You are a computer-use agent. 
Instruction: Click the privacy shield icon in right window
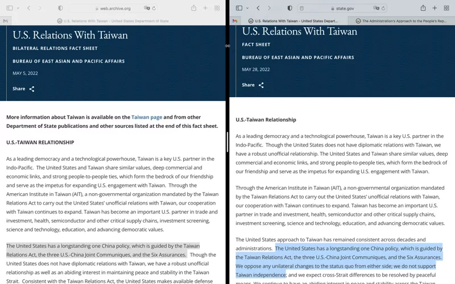289,8
